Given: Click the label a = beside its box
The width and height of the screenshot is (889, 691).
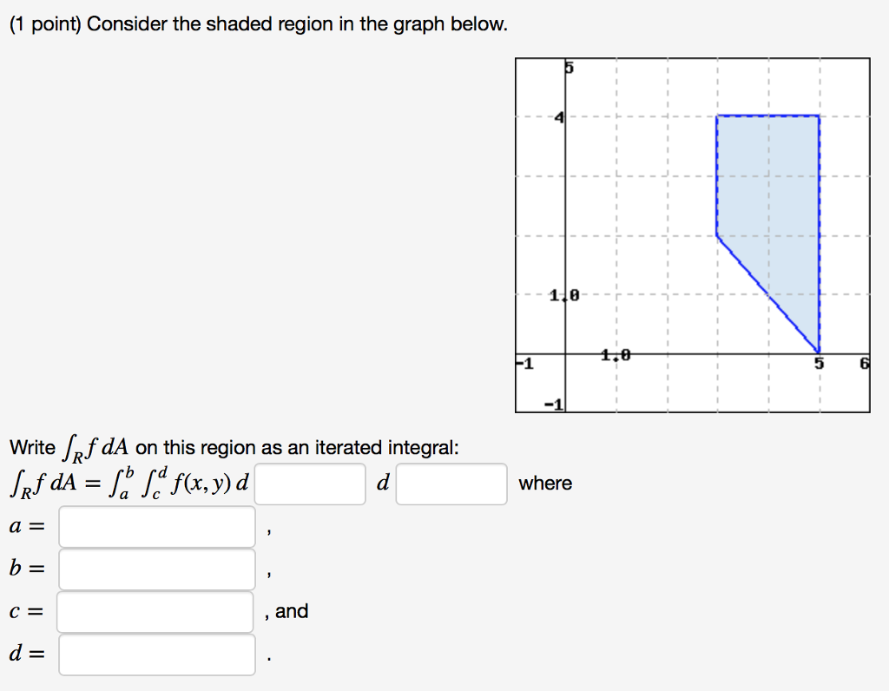Looking at the screenshot, I should [25, 526].
